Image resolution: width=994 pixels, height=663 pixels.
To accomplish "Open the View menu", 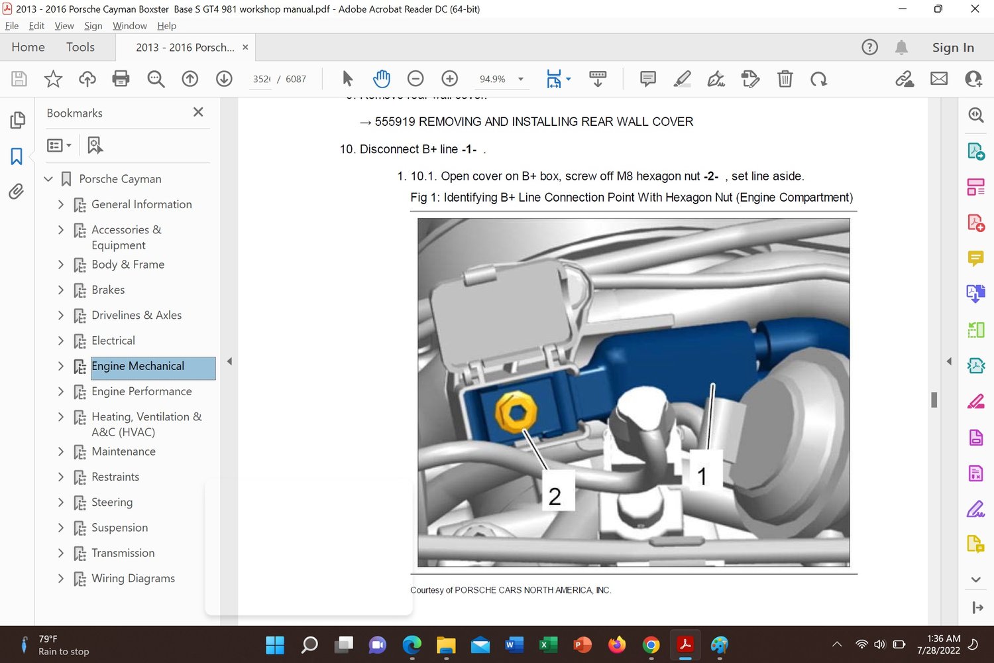I will click(64, 26).
